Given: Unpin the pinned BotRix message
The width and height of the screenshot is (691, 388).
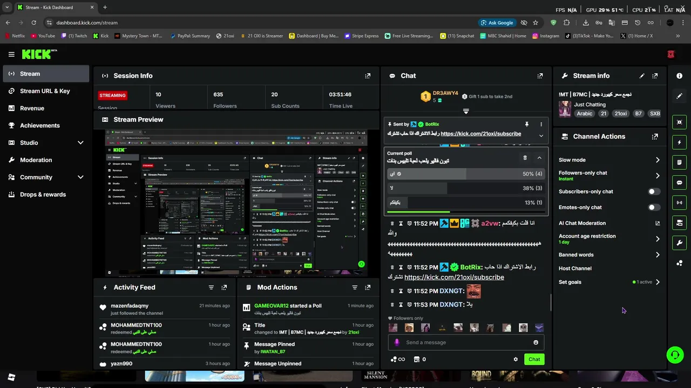Looking at the screenshot, I should 526,124.
